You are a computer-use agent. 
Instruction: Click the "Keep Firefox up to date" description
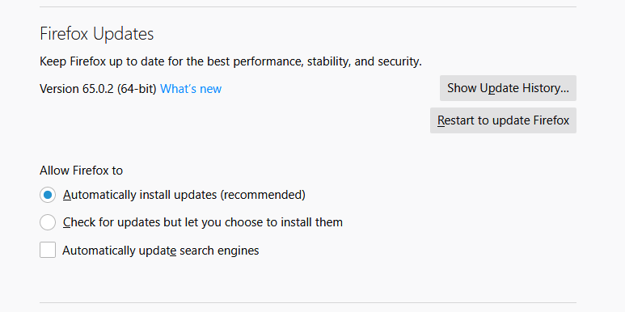(230, 61)
